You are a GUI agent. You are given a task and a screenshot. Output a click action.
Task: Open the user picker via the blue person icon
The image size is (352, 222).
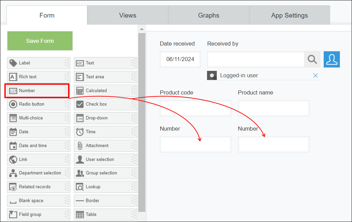tap(332, 59)
